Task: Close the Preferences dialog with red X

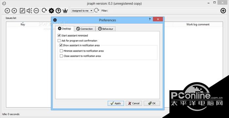Action: coord(158,19)
